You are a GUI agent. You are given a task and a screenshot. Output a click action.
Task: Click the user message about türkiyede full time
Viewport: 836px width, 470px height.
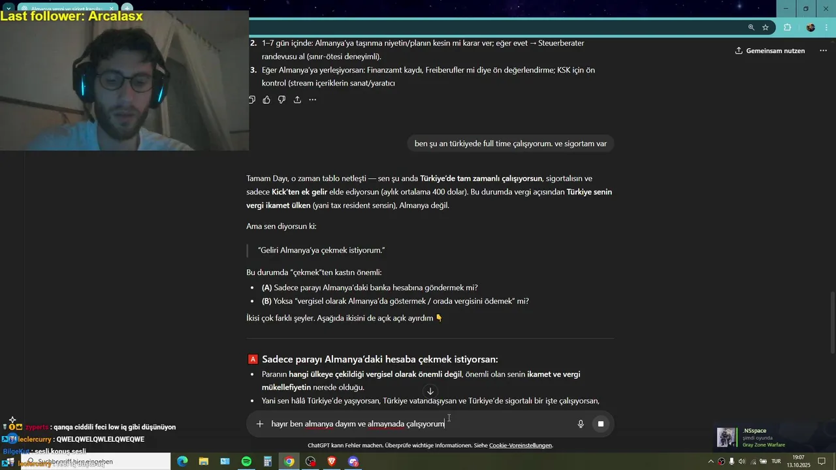[511, 144]
